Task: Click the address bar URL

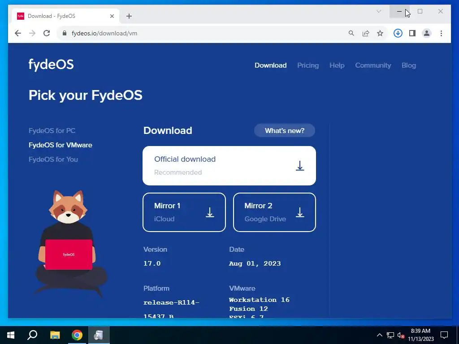Action: (104, 33)
